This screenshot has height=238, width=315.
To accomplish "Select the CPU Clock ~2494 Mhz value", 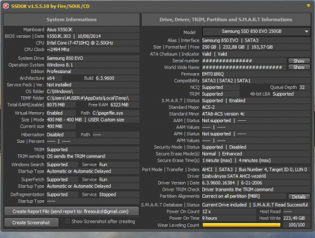I will click(58, 50).
